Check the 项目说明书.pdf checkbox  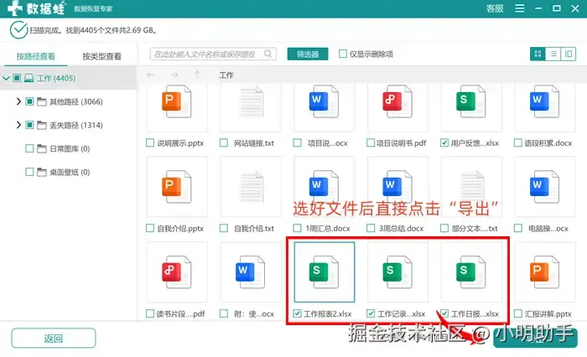point(371,143)
